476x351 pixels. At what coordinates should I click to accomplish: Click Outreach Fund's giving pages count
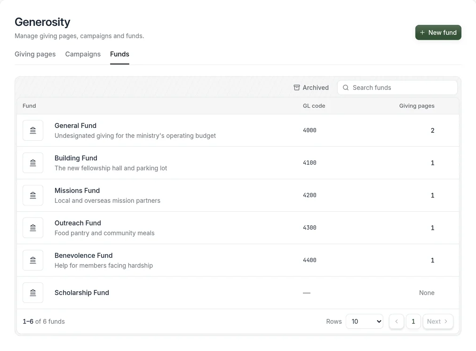tap(433, 228)
